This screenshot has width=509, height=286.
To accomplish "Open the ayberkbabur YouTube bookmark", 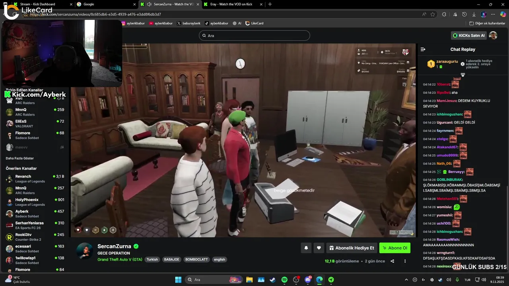I will click(161, 23).
